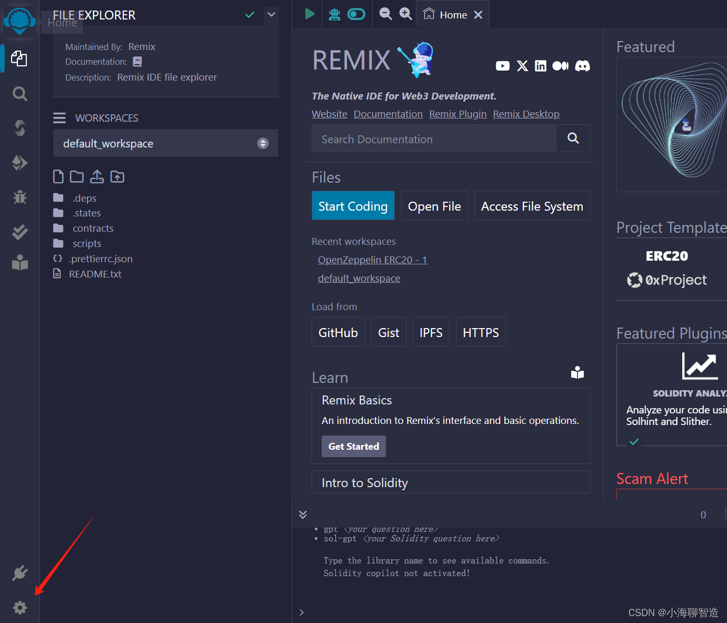Click the AI robot explain icon

point(334,14)
